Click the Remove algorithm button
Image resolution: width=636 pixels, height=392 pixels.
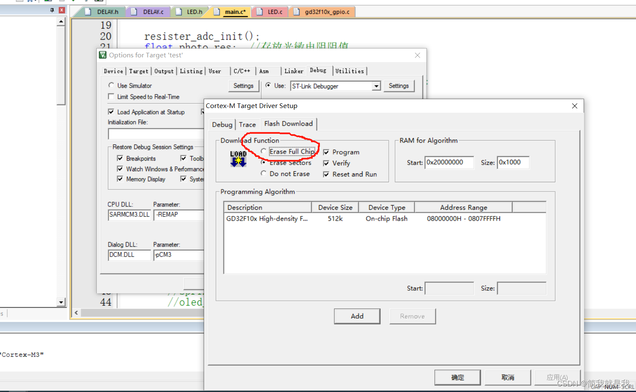coord(412,316)
